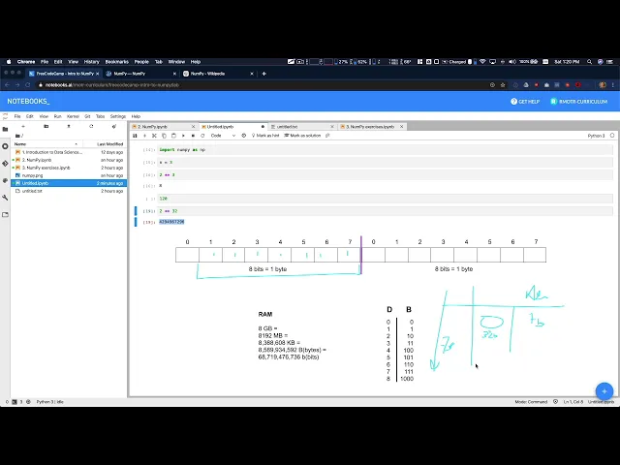The width and height of the screenshot is (620, 465).
Task: Open the tabs list sidebar icon
Action: [5, 215]
